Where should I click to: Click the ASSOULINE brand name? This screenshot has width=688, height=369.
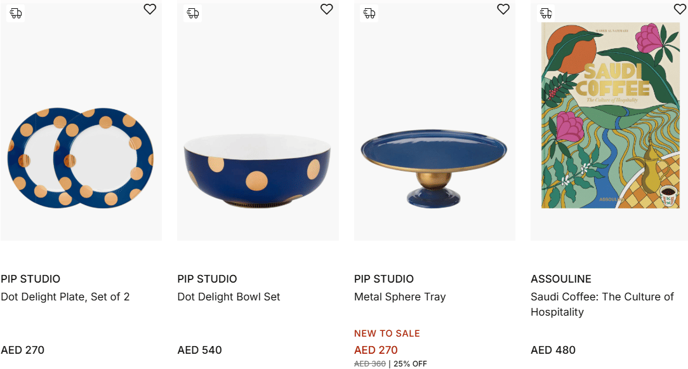(x=561, y=279)
